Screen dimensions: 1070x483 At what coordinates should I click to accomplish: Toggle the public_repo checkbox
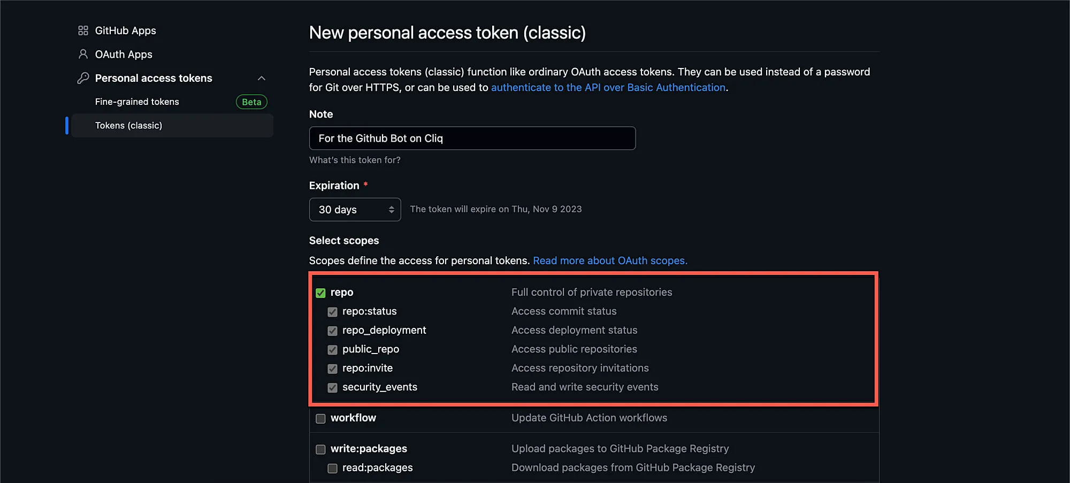pos(332,350)
